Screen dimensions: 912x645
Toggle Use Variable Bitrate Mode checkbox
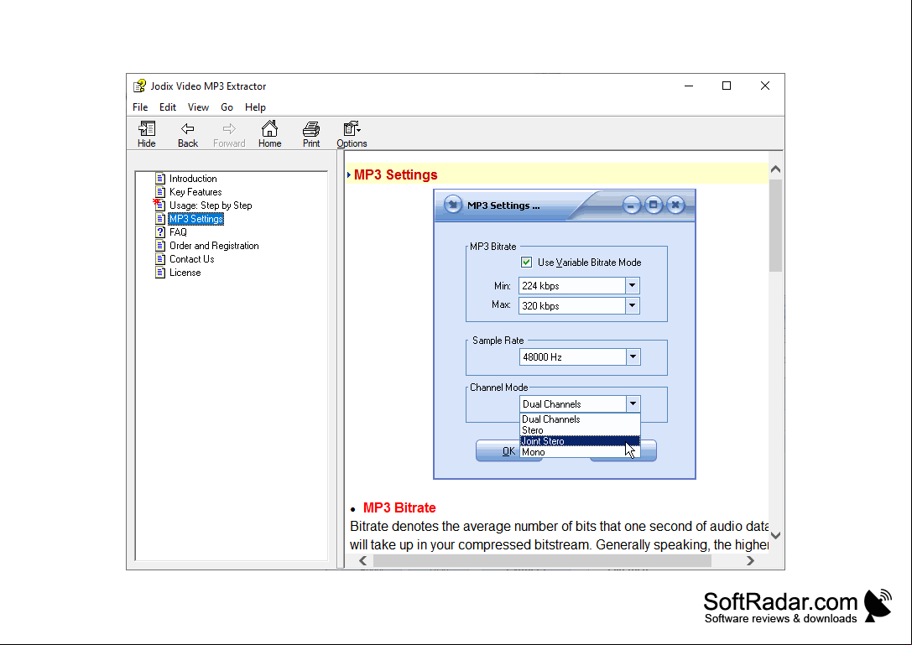[x=526, y=263]
